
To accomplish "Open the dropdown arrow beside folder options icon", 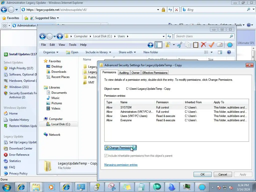I will tap(174, 45).
